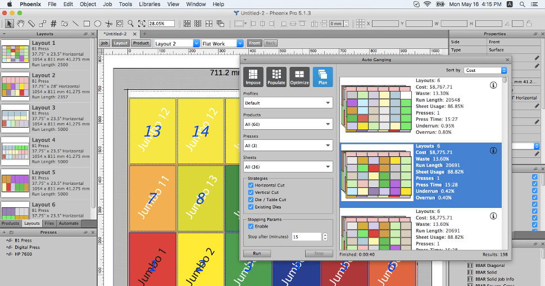Open info for the $8,767.71 result
The height and width of the screenshot is (286, 545).
493,85
